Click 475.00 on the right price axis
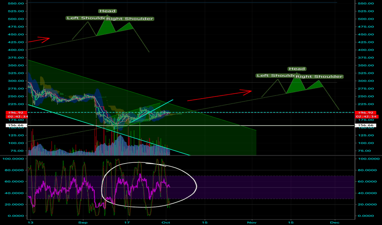The width and height of the screenshot is (382, 225). click(366, 27)
